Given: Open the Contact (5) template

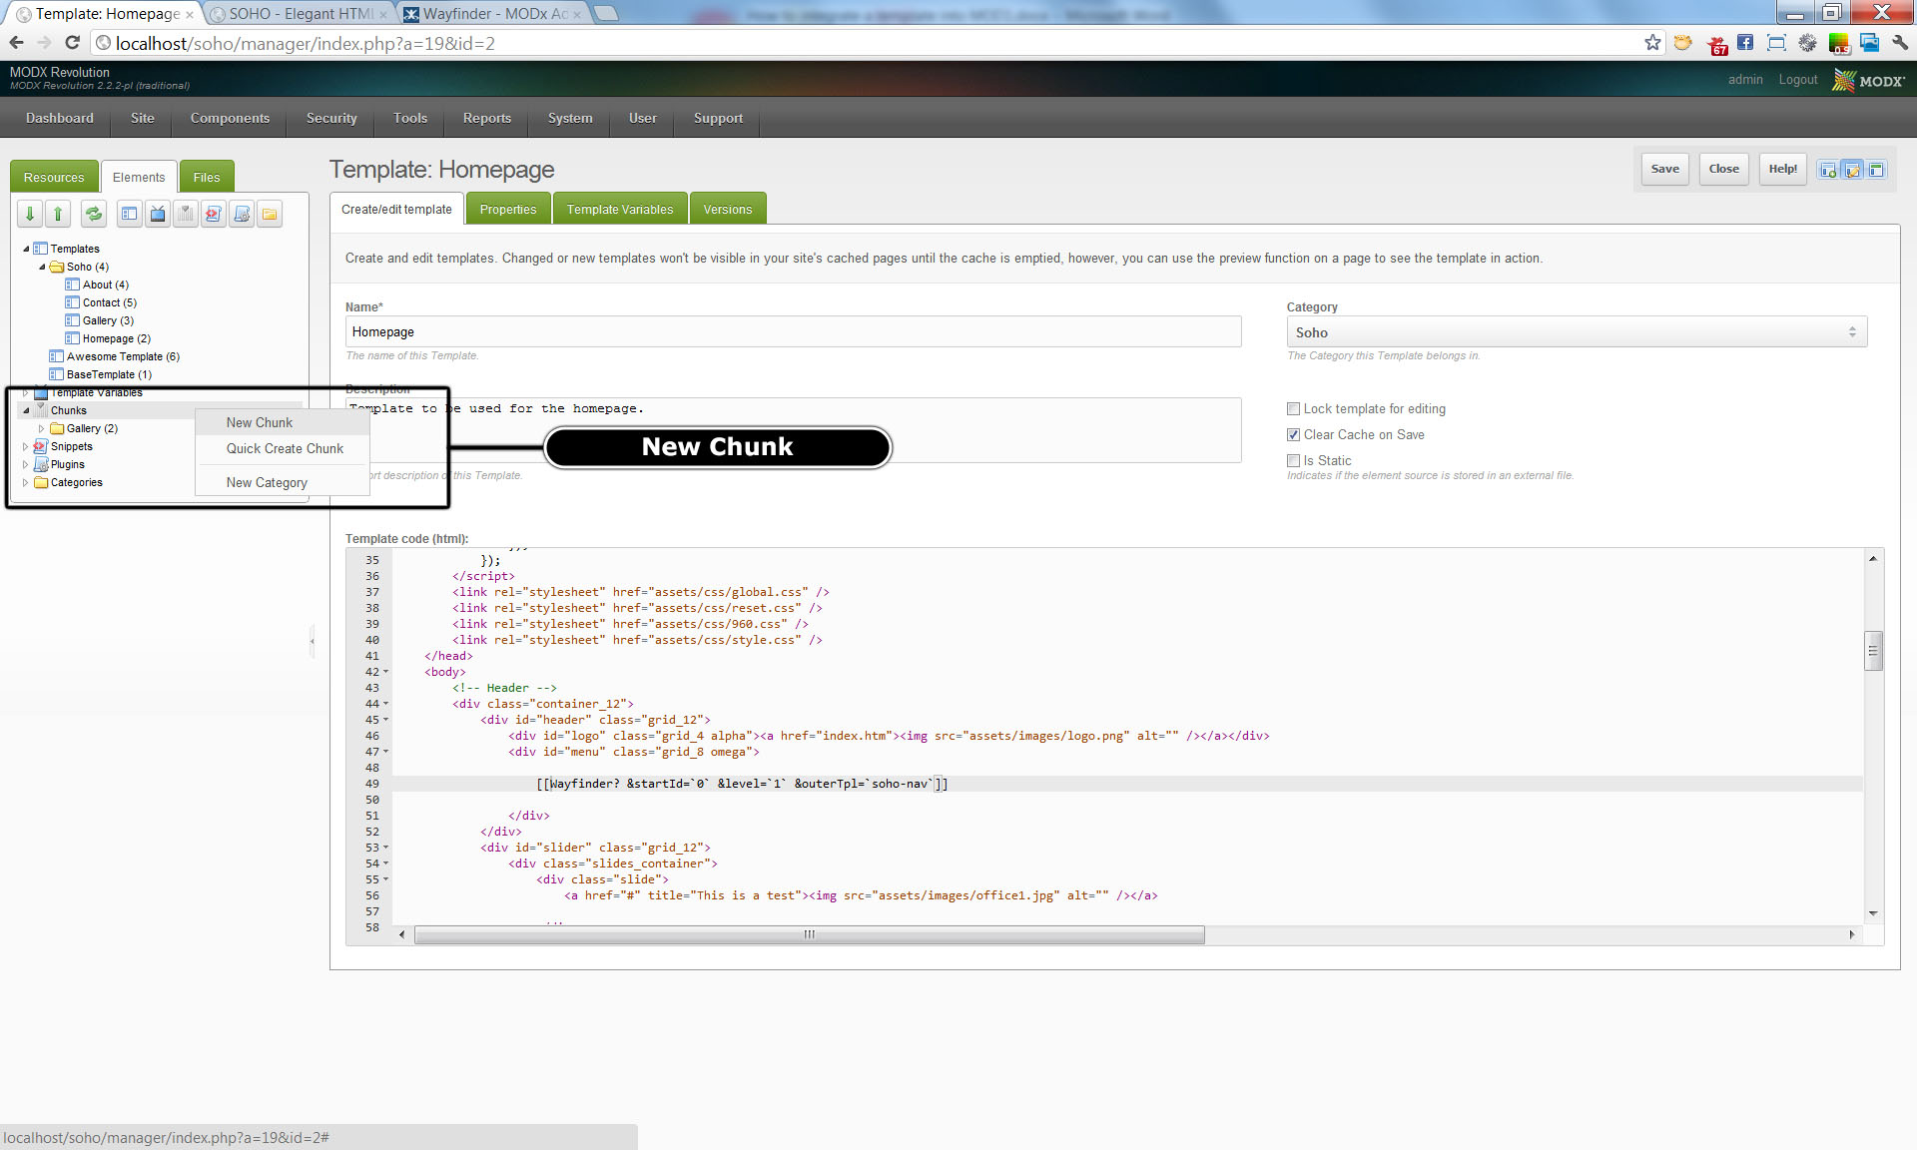Looking at the screenshot, I should tap(109, 302).
